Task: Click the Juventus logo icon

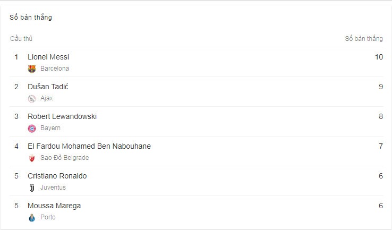Action: pos(32,188)
